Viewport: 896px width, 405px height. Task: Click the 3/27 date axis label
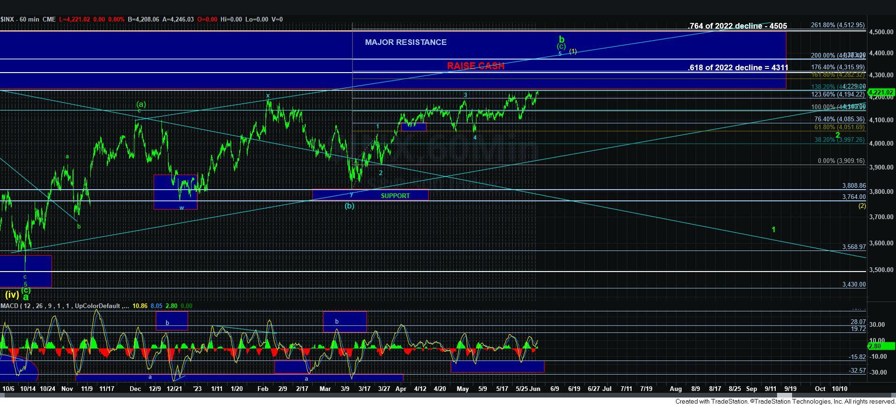pos(384,389)
